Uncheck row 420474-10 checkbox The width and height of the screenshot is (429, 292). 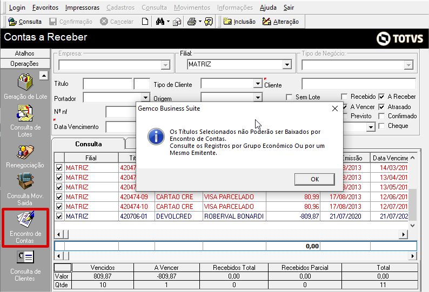tap(59, 207)
